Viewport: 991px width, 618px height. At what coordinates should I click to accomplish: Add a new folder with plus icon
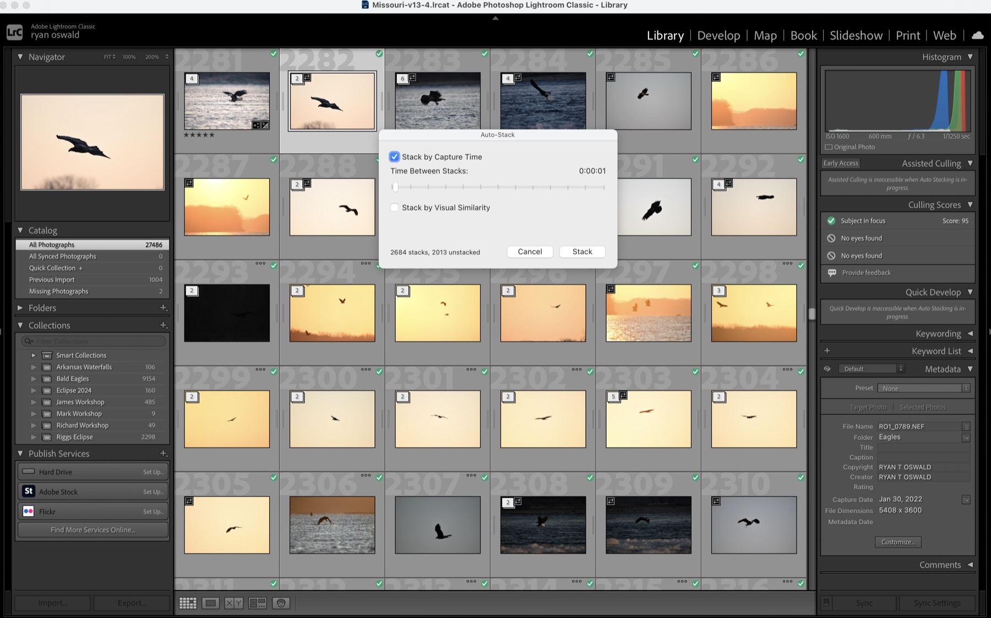point(164,308)
